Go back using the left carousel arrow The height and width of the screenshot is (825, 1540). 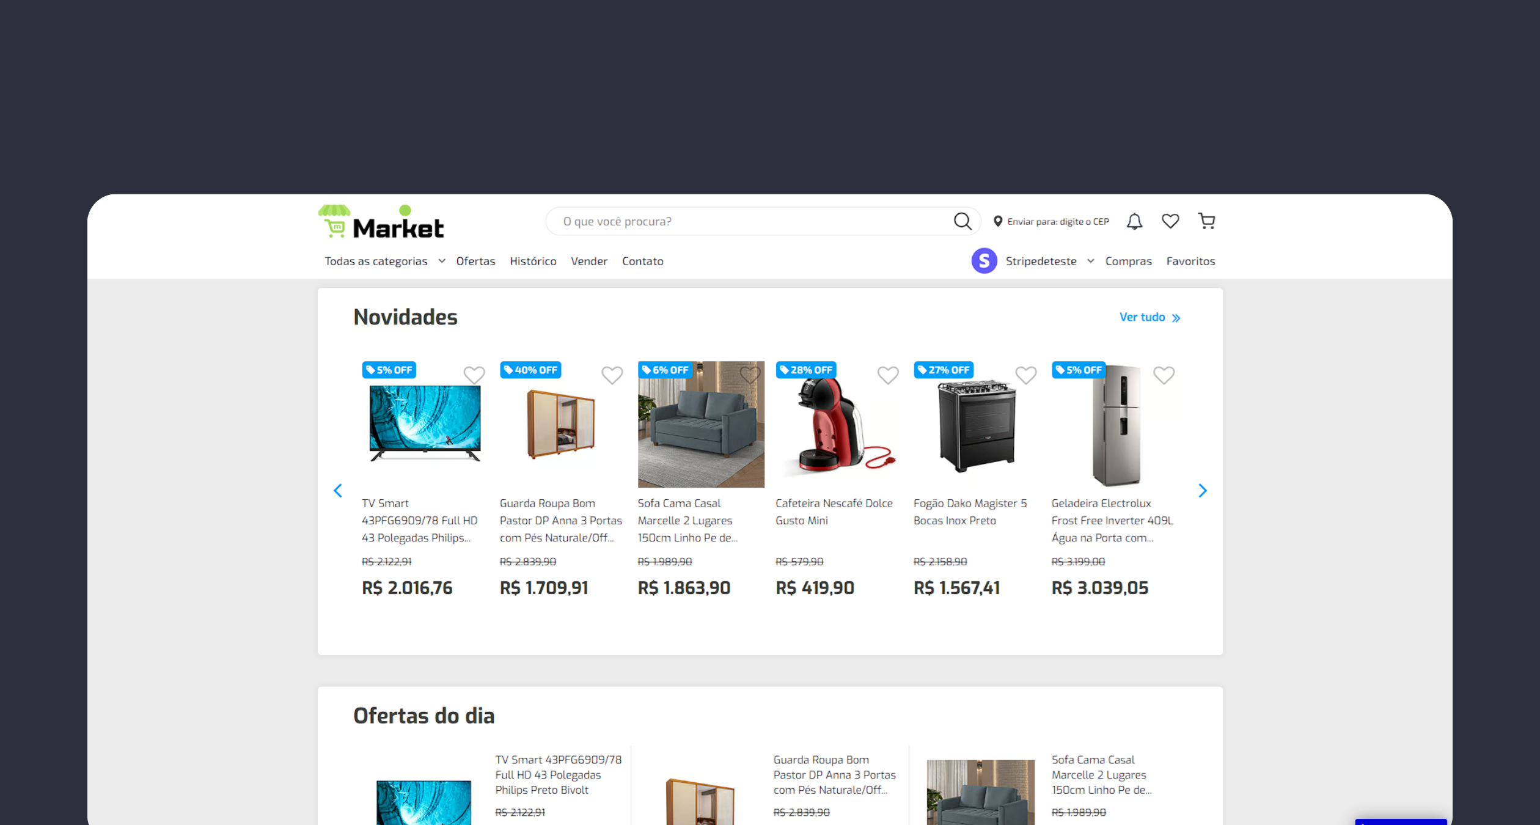[x=338, y=490]
